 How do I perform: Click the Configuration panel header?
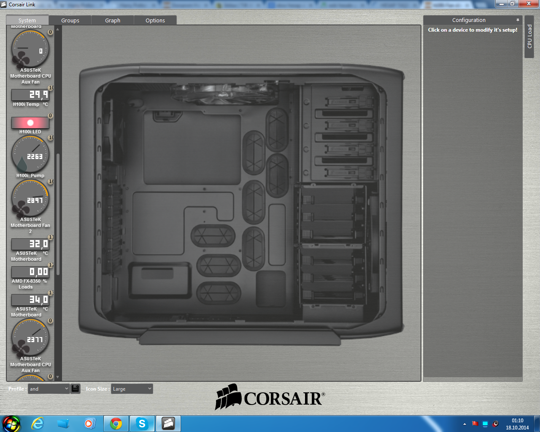(x=469, y=20)
